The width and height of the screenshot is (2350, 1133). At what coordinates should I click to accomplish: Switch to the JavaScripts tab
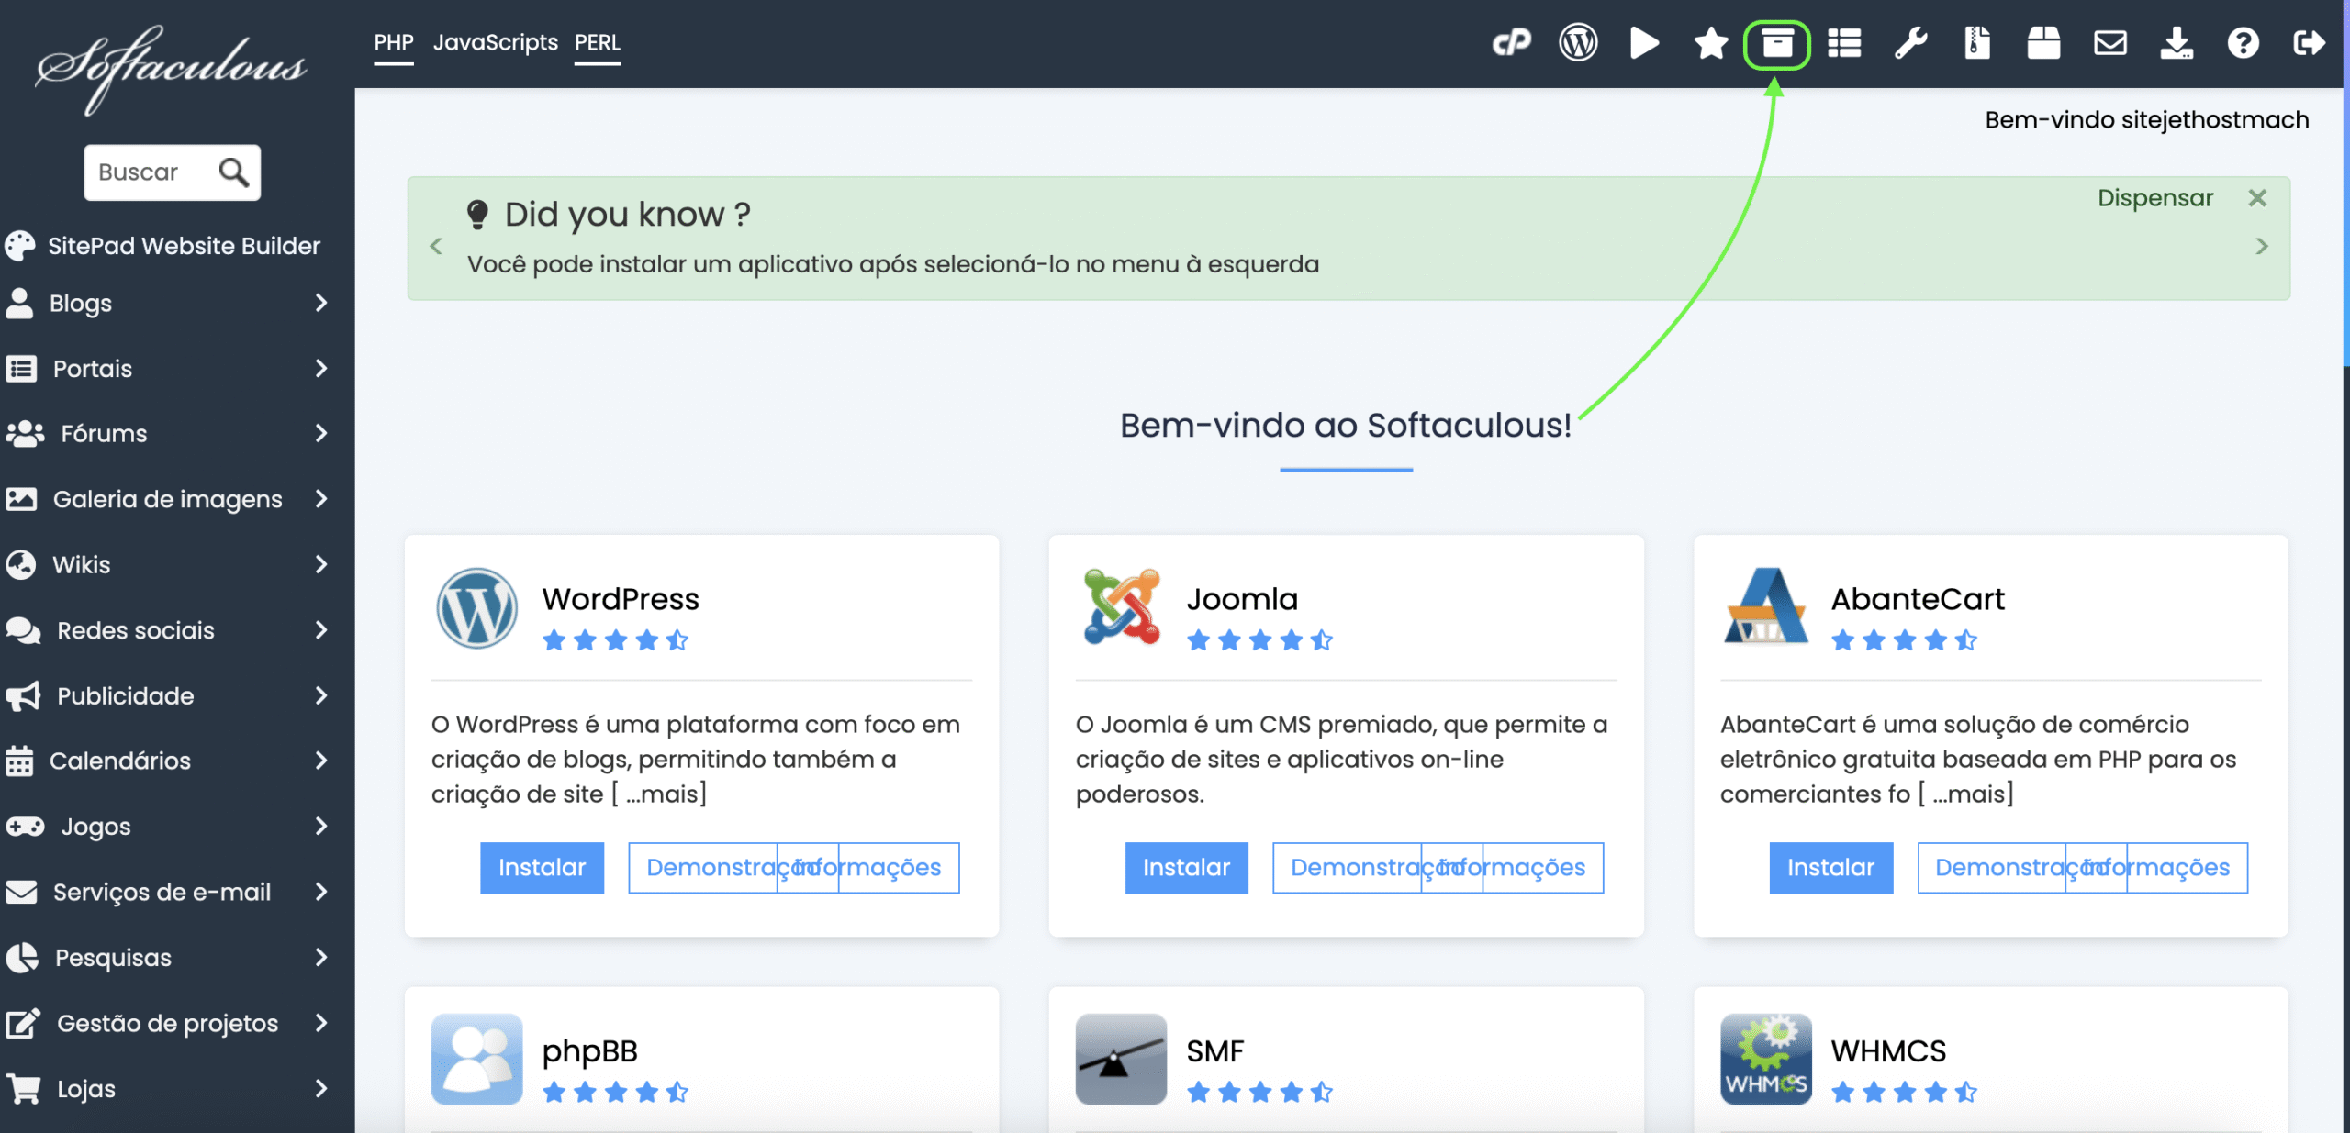pyautogui.click(x=496, y=43)
